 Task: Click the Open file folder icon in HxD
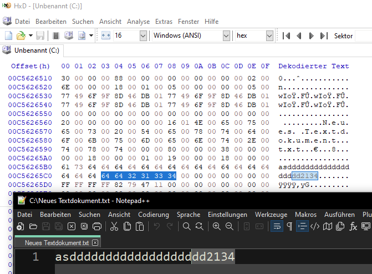(x=21, y=35)
